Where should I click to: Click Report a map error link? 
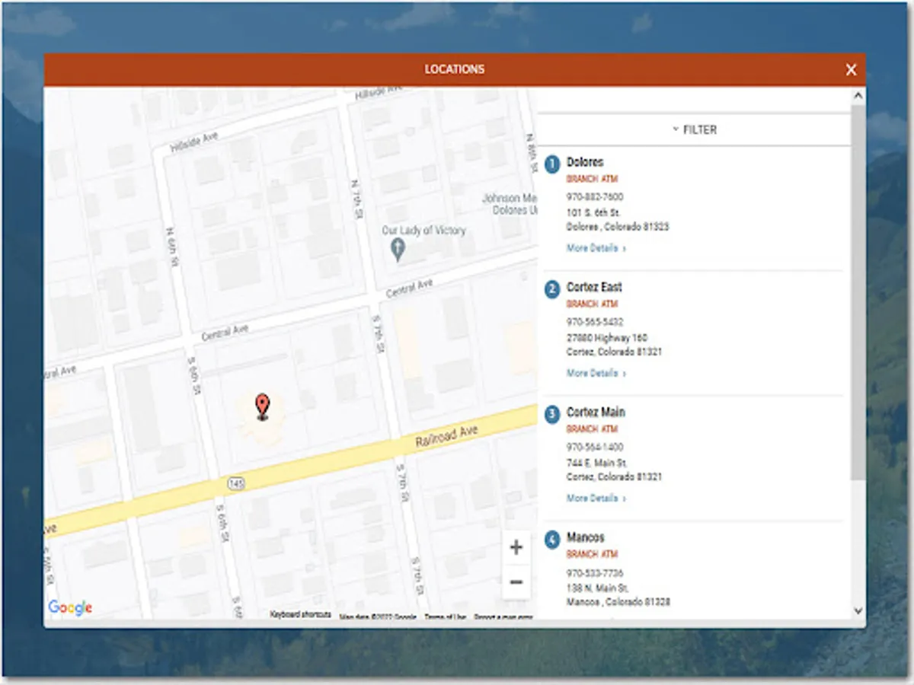pyautogui.click(x=503, y=617)
